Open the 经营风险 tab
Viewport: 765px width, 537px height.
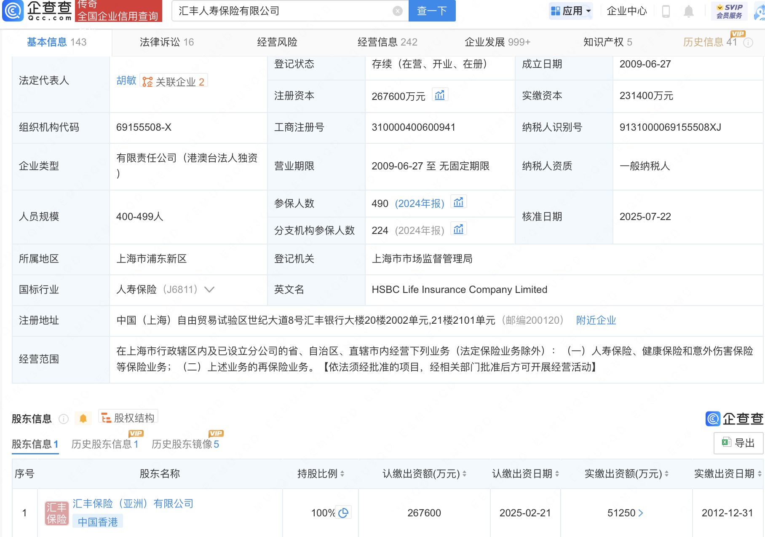pyautogui.click(x=277, y=42)
